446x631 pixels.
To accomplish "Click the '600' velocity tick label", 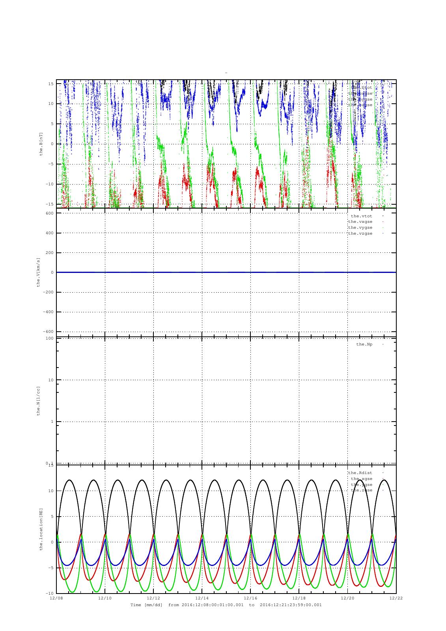I will [x=50, y=213].
